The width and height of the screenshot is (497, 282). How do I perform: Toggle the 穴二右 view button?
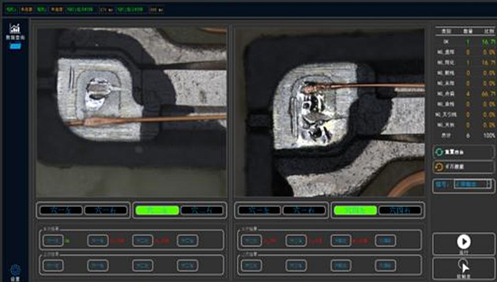(x=202, y=210)
